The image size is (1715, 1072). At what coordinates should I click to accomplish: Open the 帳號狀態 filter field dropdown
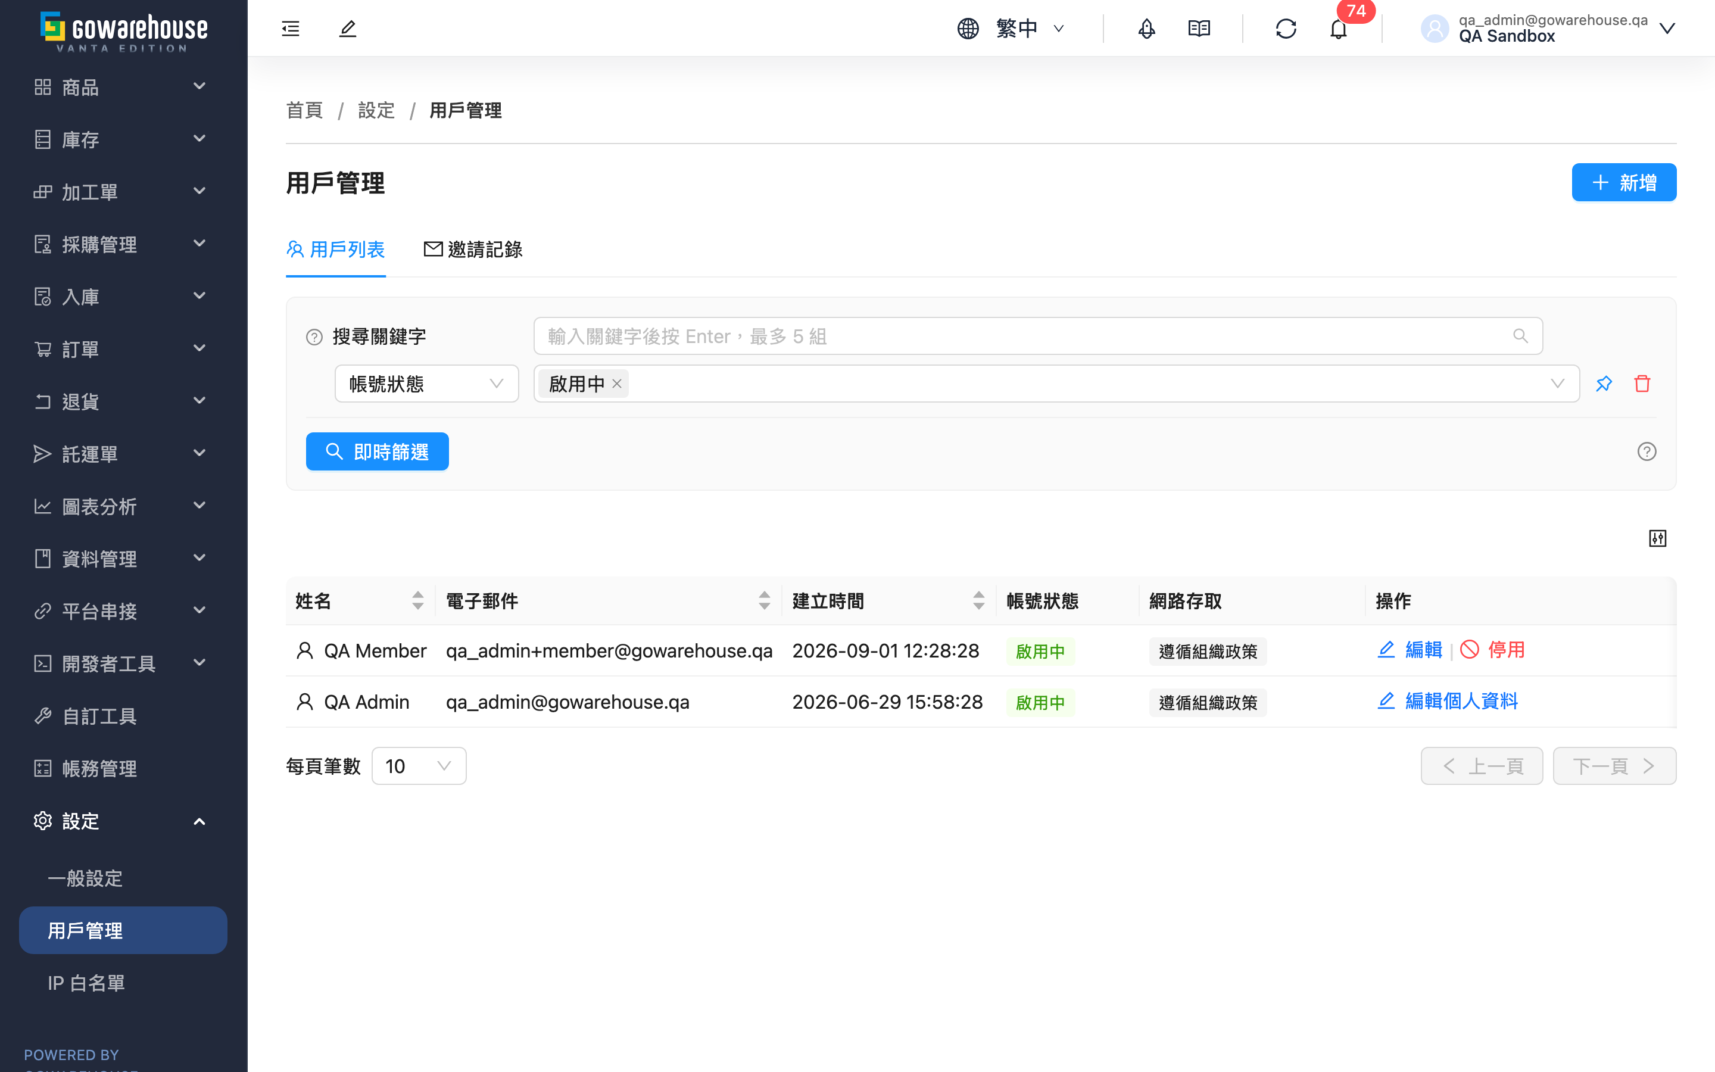[x=426, y=384]
